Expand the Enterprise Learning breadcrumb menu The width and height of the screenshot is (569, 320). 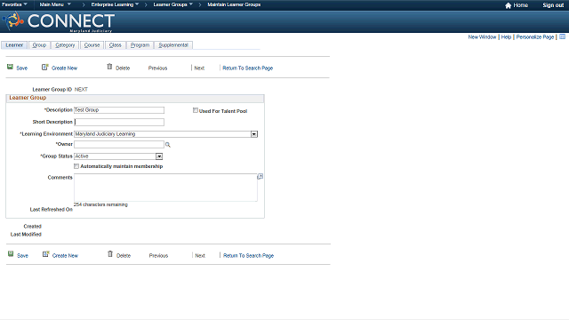[x=115, y=4]
